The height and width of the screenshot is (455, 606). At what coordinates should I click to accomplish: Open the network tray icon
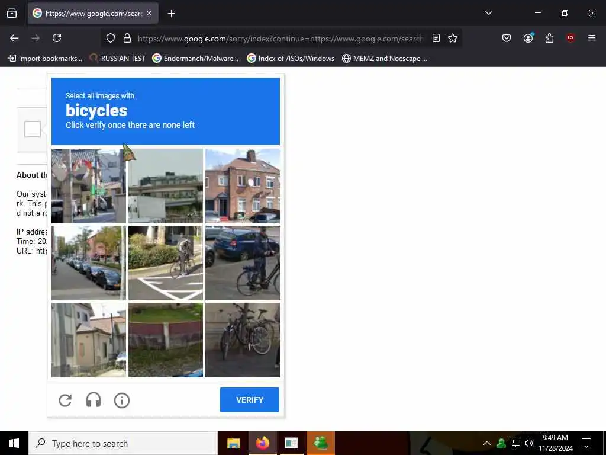515,443
